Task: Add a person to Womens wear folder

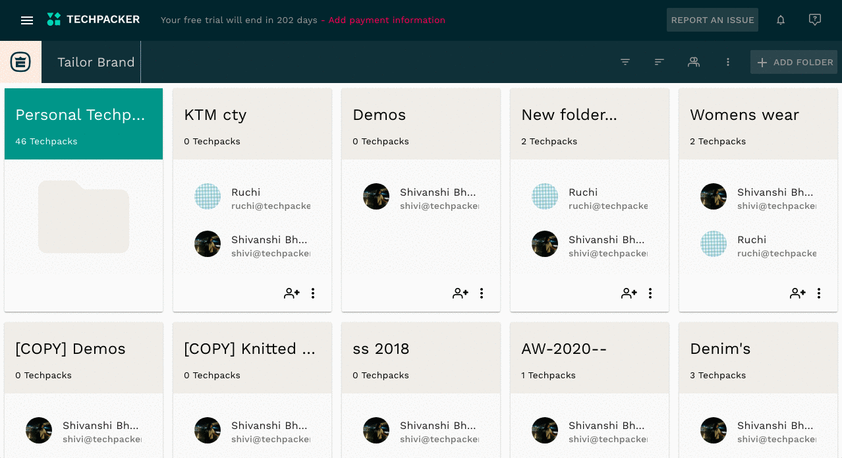Action: click(798, 293)
